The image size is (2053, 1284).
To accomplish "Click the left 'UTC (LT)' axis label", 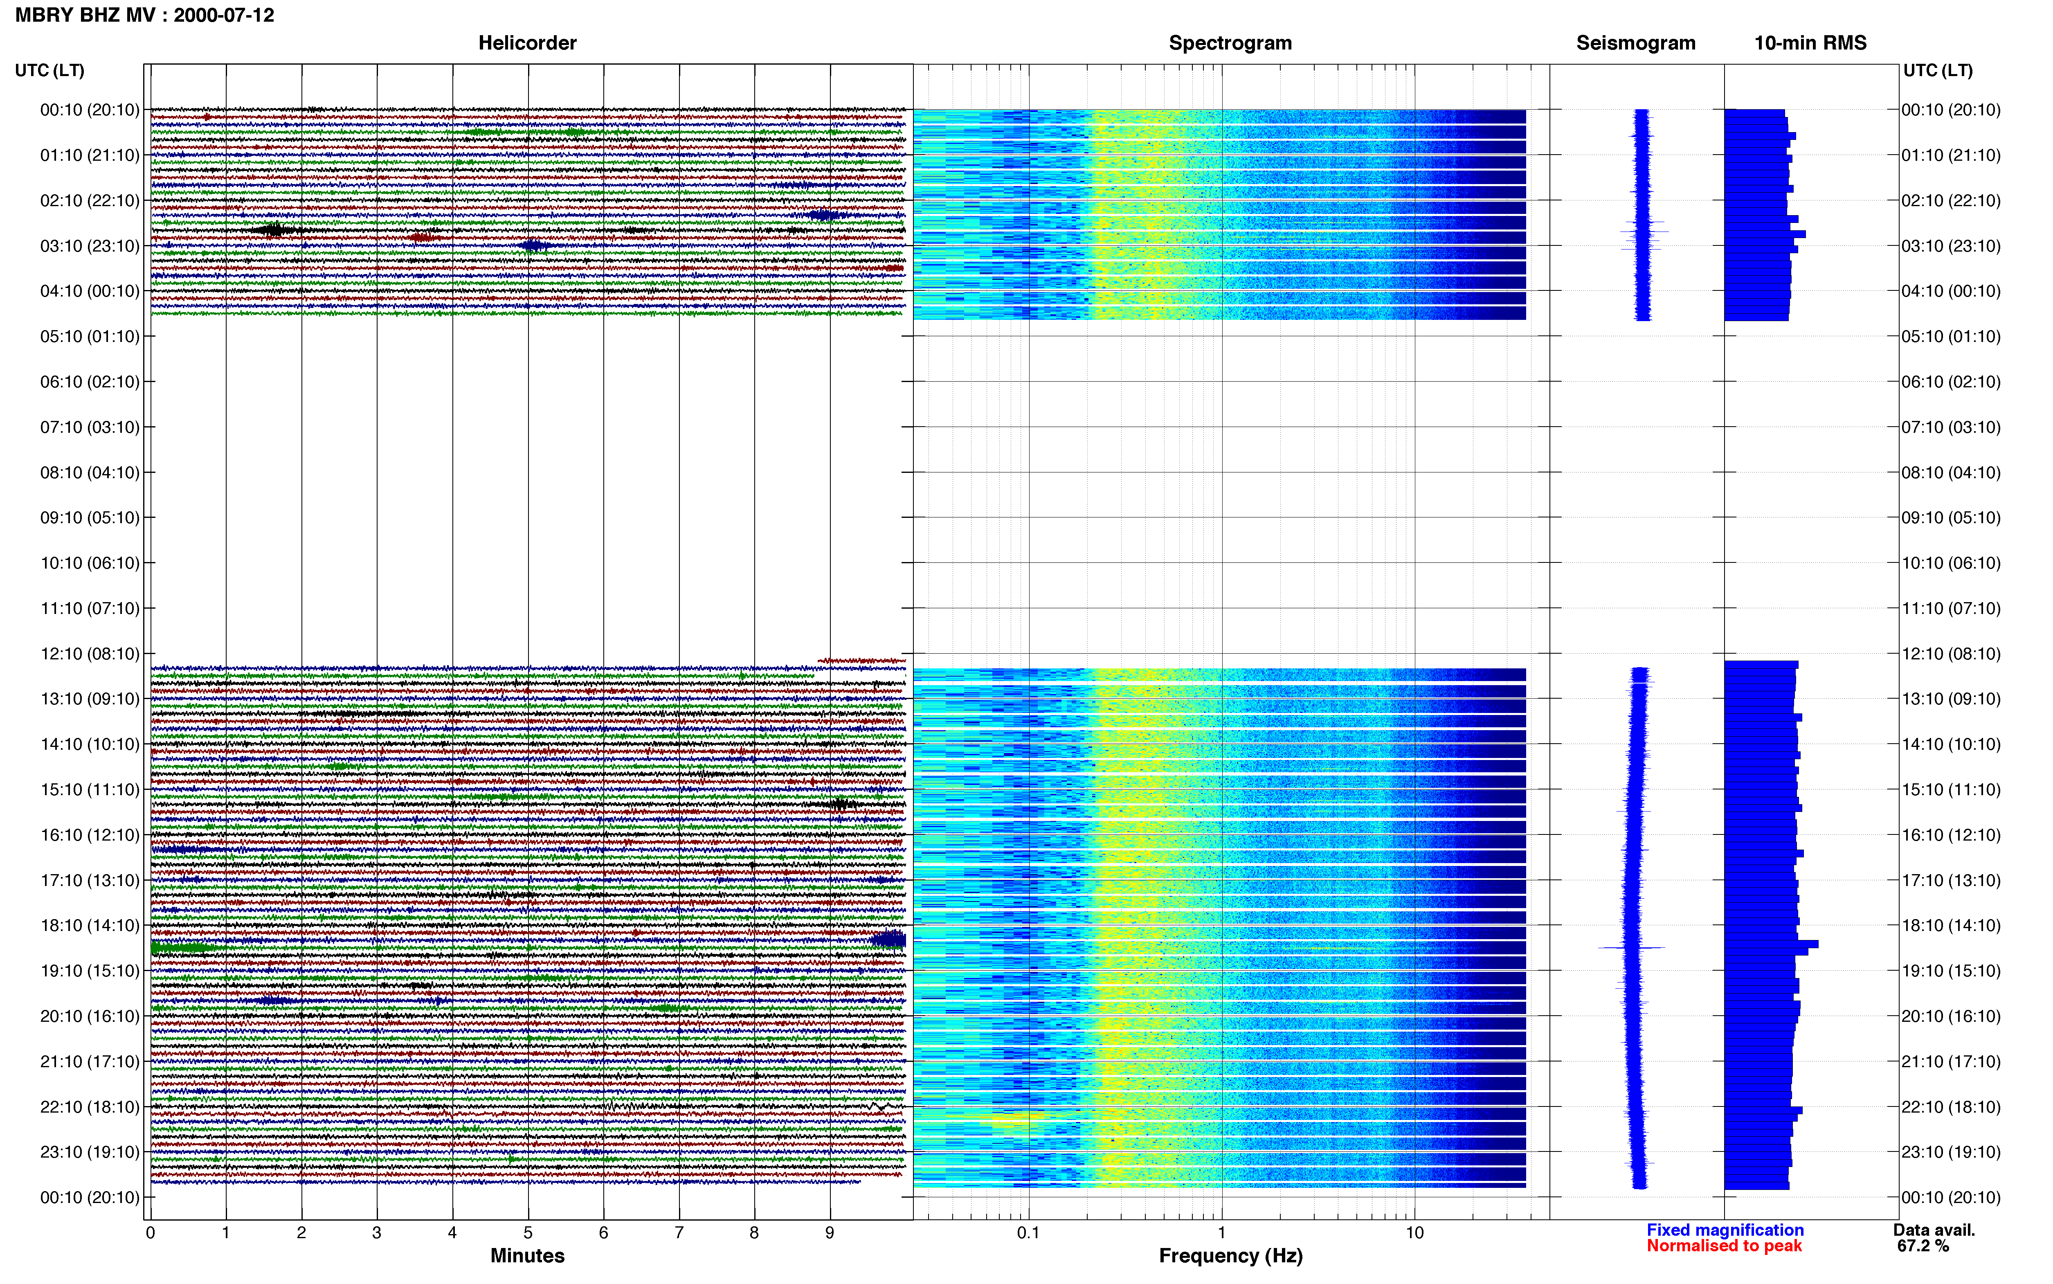I will click(50, 70).
